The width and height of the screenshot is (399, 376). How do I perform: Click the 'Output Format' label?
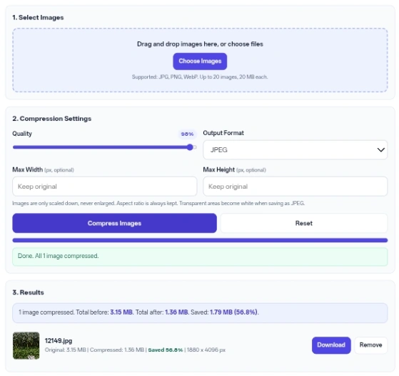click(223, 133)
